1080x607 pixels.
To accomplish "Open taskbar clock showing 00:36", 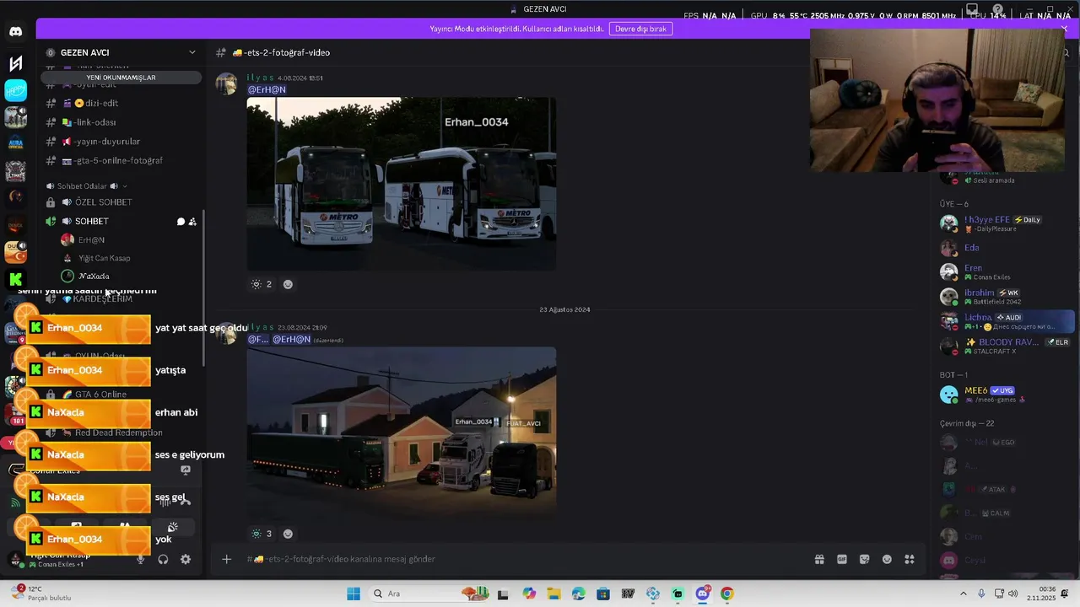I will [1041, 594].
